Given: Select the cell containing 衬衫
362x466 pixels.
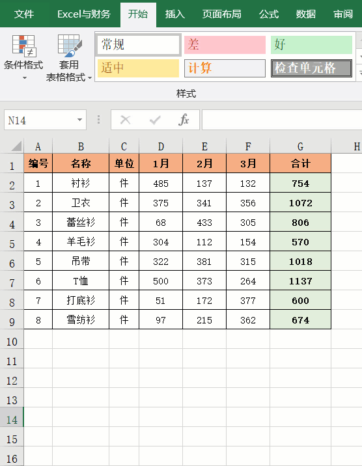Looking at the screenshot, I should [x=81, y=183].
